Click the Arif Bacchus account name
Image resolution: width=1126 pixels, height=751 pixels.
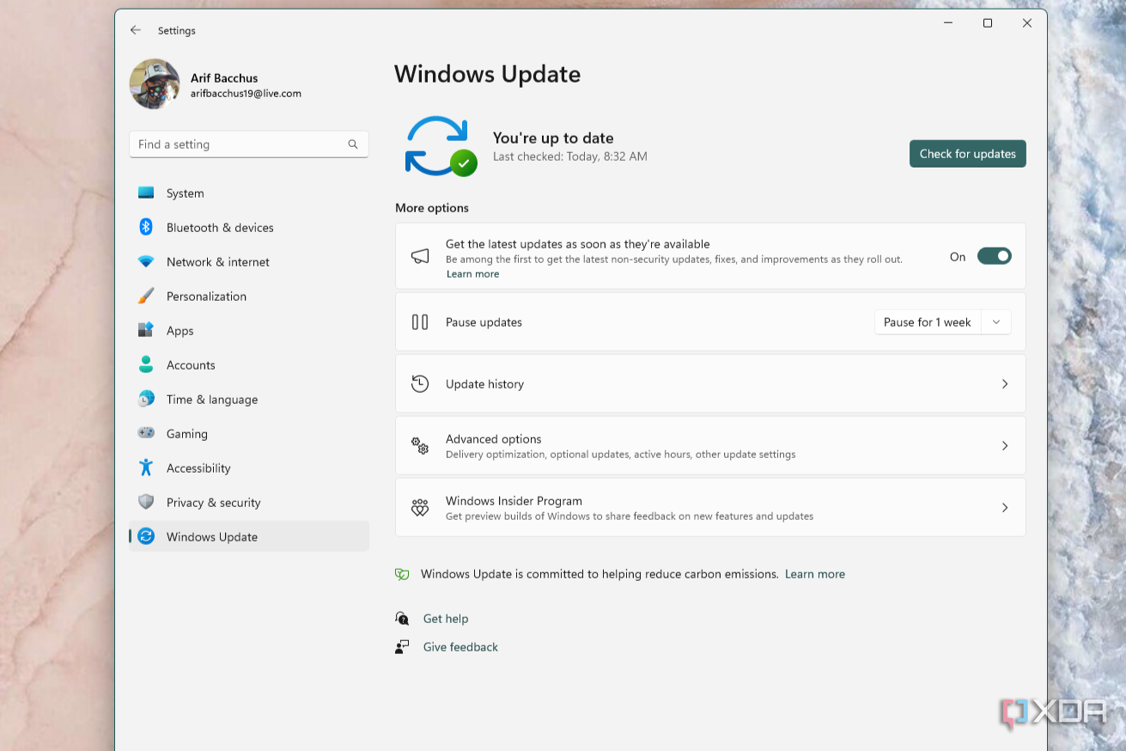pos(224,77)
